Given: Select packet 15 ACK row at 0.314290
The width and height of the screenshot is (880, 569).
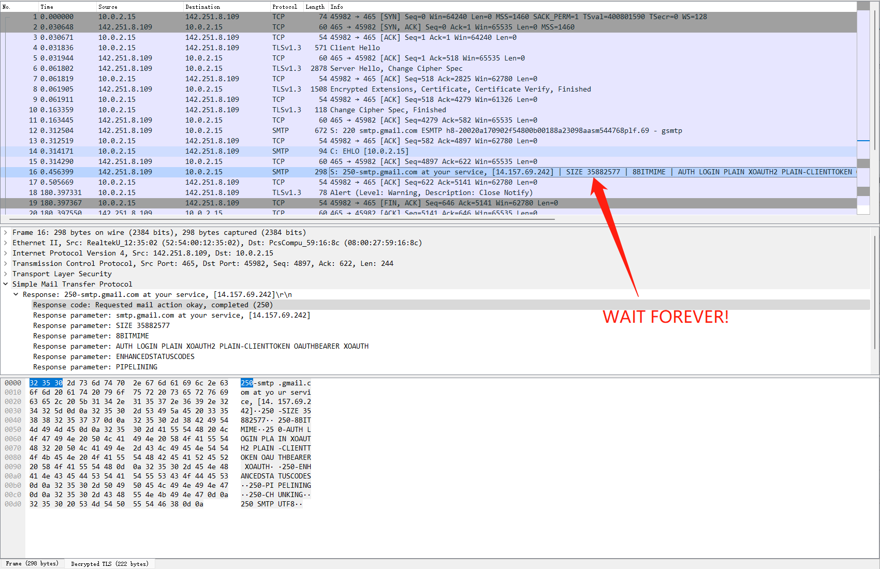Looking at the screenshot, I should [x=429, y=162].
